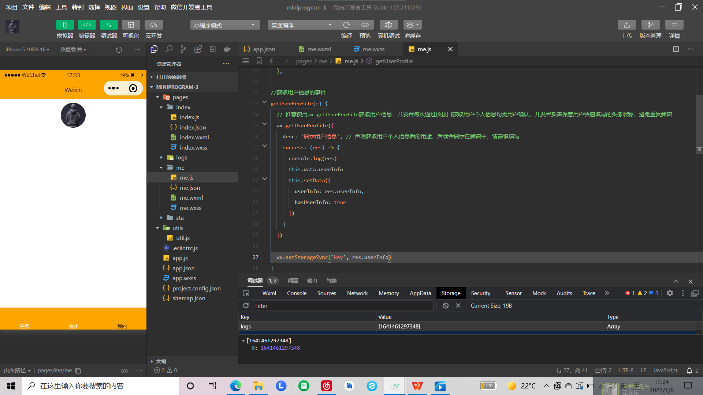Viewport: 703px width, 395px height.
Task: Click the split editor icon
Action: tap(676, 49)
